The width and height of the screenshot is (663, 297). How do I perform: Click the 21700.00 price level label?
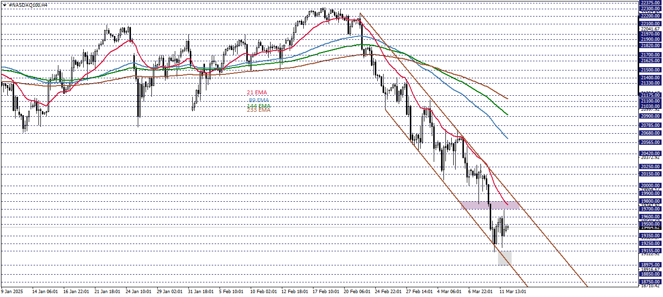pos(650,55)
